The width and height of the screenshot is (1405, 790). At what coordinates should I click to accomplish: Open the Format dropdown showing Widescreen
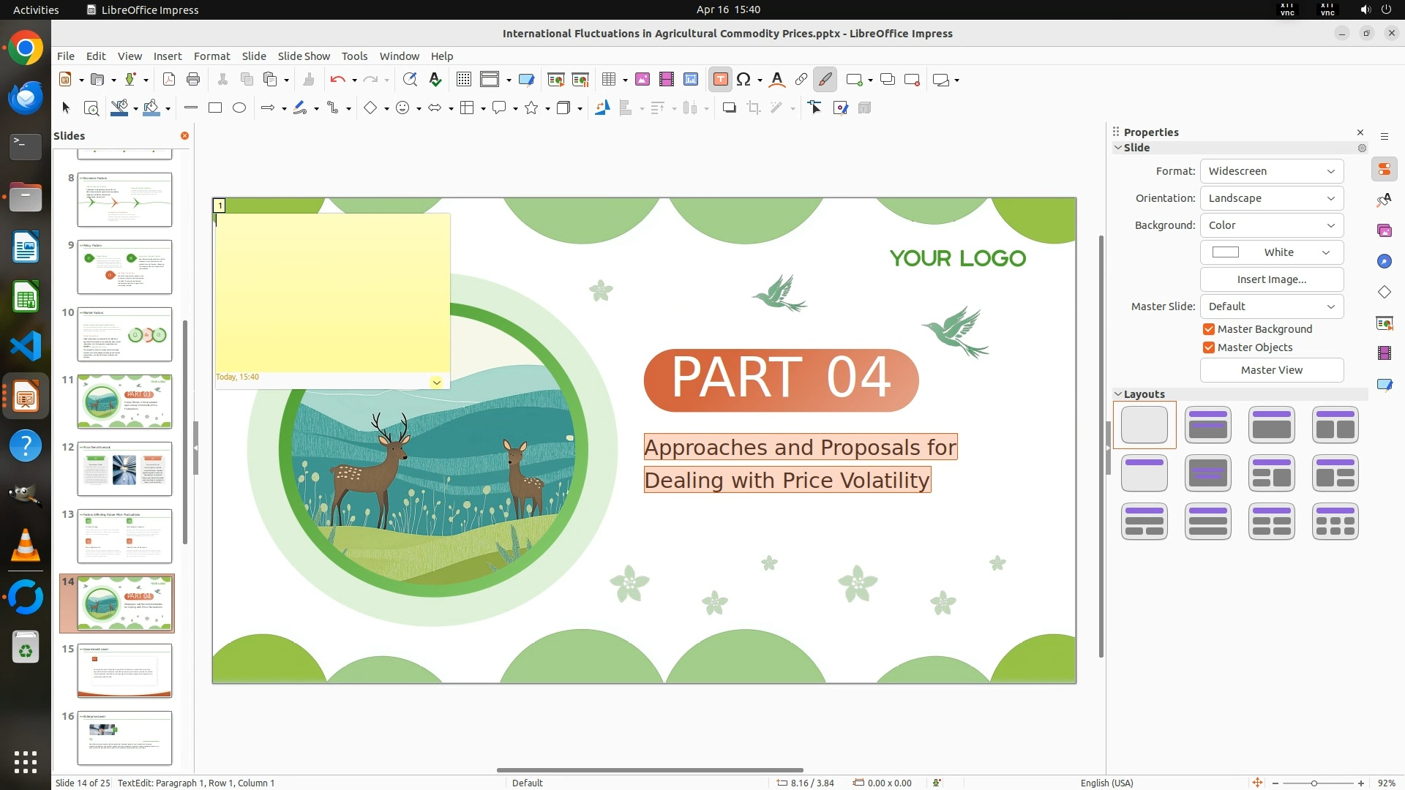point(1271,171)
